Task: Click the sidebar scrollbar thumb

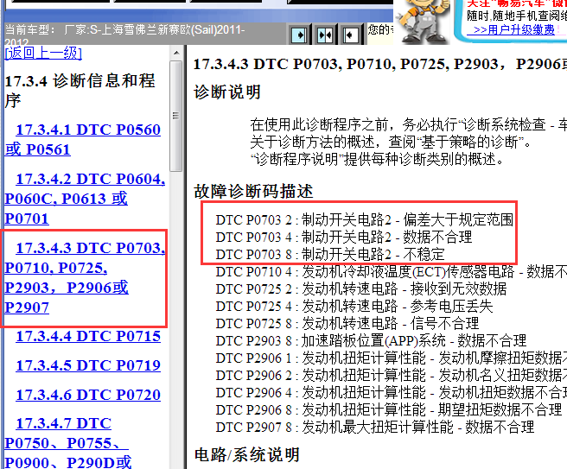Action: [176, 116]
